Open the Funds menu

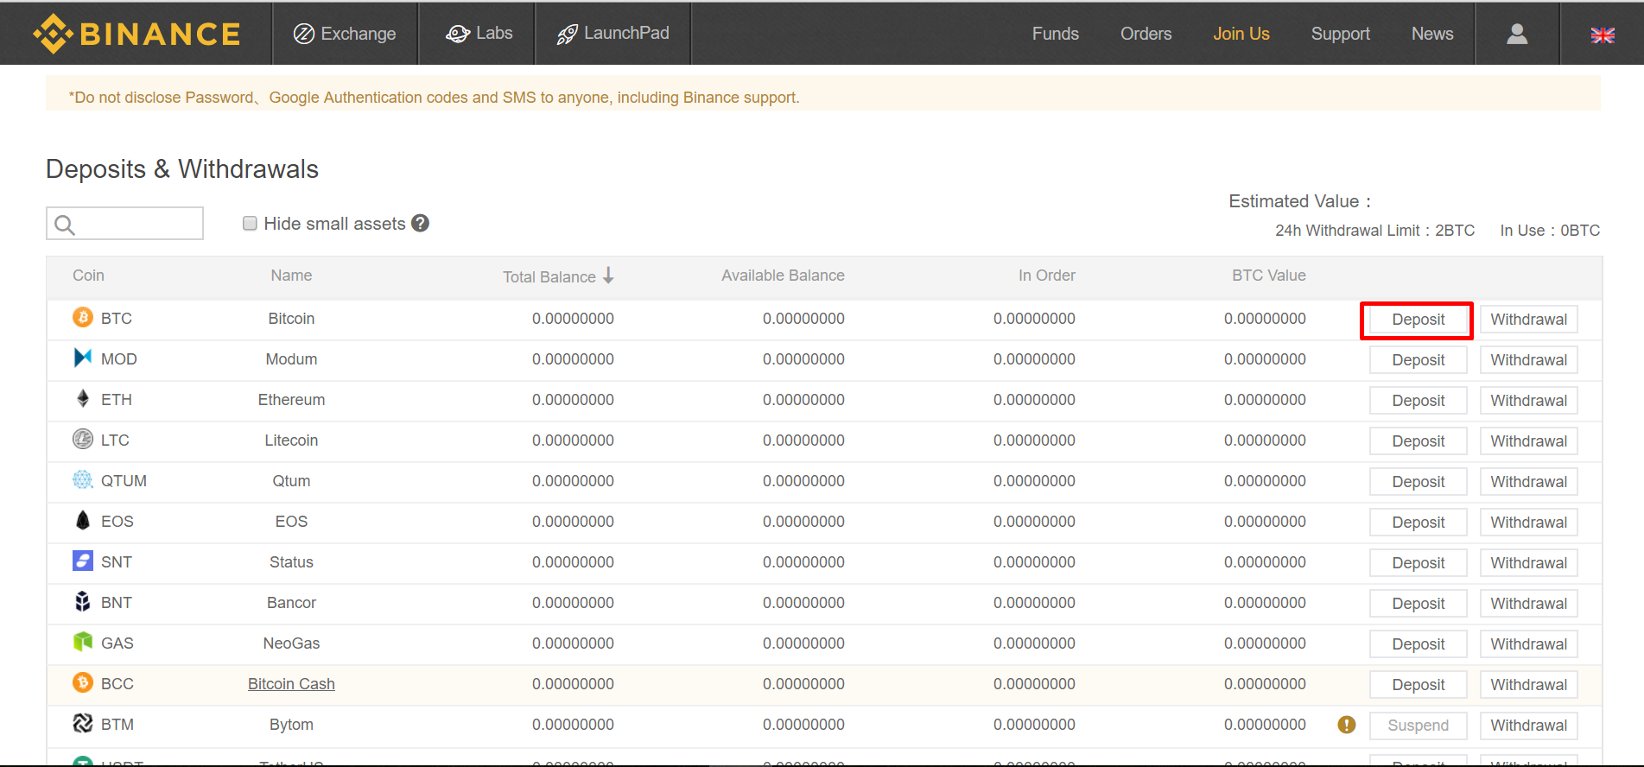pyautogui.click(x=1055, y=34)
